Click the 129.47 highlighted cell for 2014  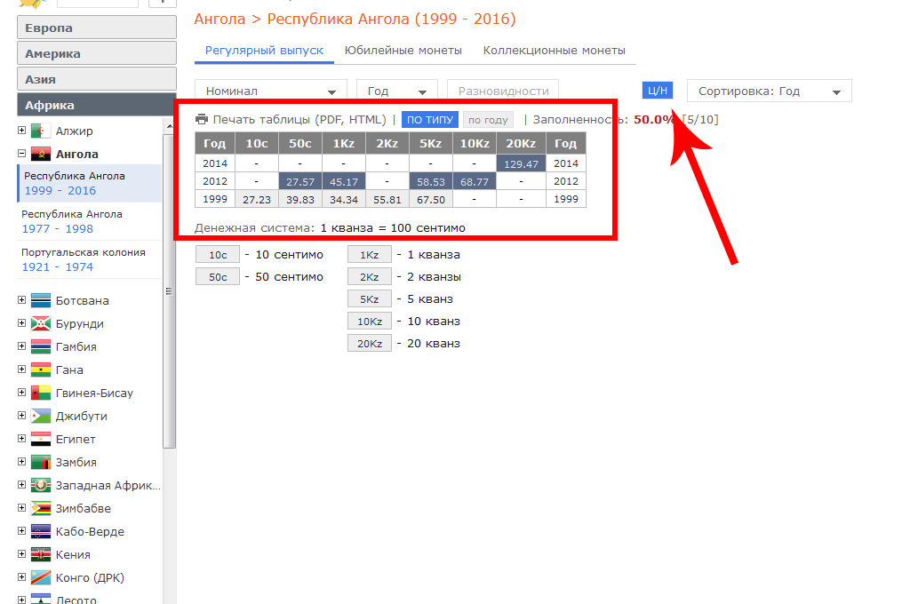[521, 163]
